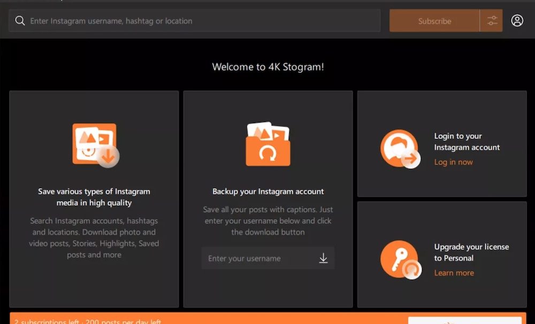Select the Welcome to 4K Stogram! heading
This screenshot has height=324, width=535.
(268, 67)
